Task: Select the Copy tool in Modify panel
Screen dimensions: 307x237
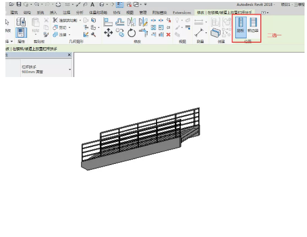Action: [120, 33]
